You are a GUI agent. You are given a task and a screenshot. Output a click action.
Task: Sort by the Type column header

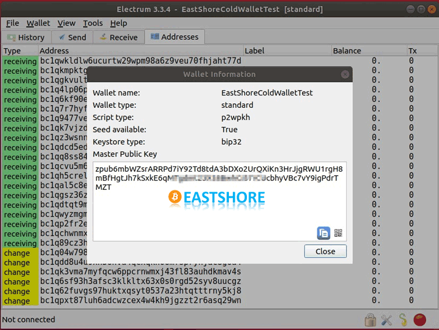[x=20, y=51]
